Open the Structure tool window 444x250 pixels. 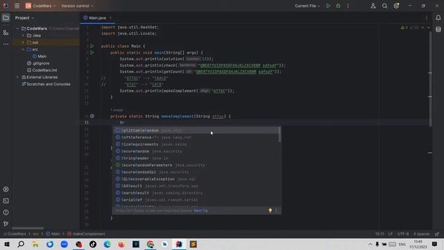click(x=6, y=33)
